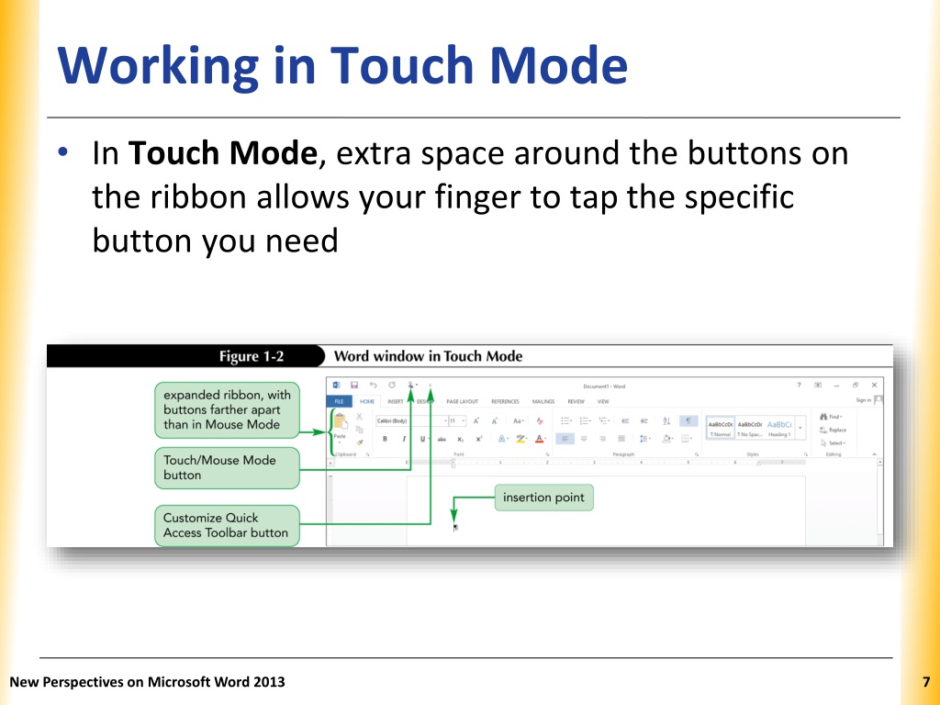Click the Text Effects glowing A icon
940x705 pixels.
coord(502,439)
